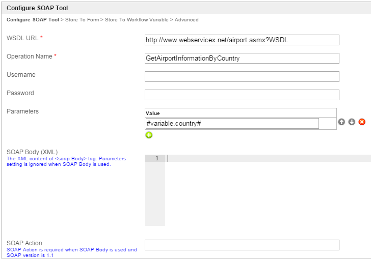
Task: Select Configure SOAP Tool breadcrumb step
Action: click(x=33, y=20)
